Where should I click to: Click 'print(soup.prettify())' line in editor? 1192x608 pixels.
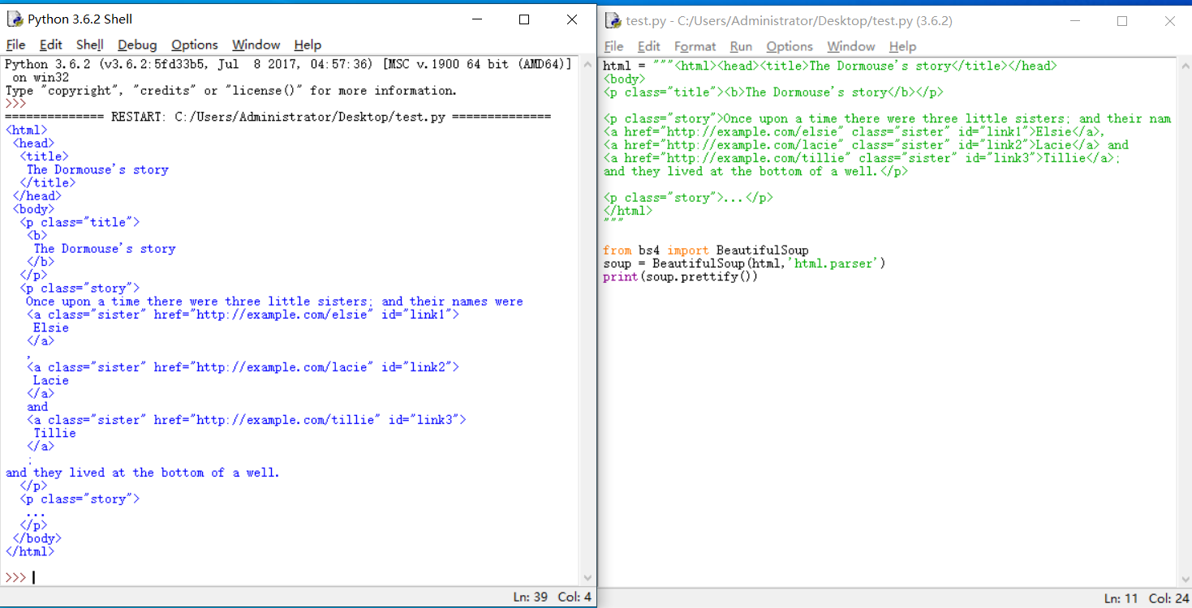click(680, 276)
